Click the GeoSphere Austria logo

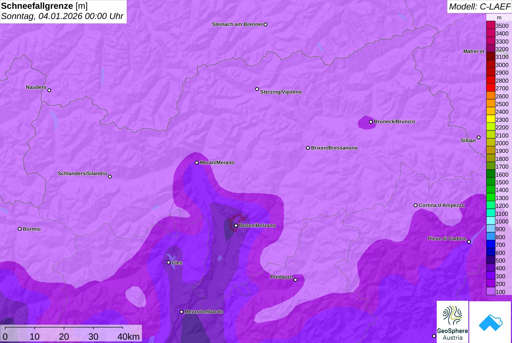pos(452,322)
